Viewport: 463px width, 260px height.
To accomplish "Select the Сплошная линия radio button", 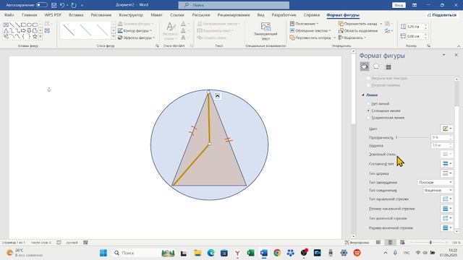I will [x=368, y=110].
